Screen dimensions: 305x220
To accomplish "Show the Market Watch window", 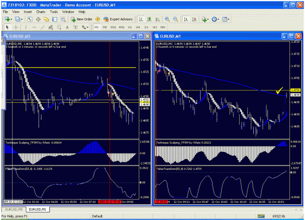I will [x=30, y=19].
